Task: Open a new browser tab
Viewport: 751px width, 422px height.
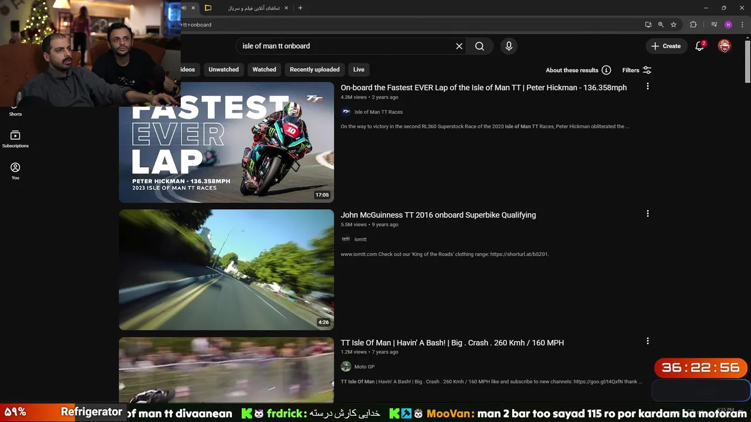Action: (x=300, y=8)
